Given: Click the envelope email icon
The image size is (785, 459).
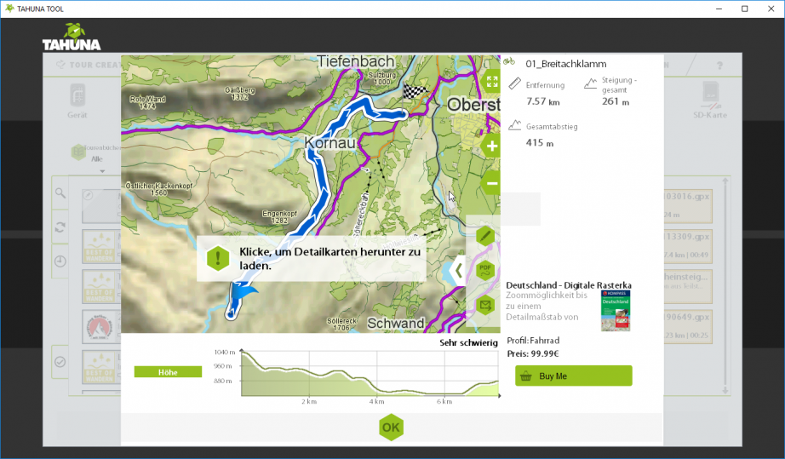Looking at the screenshot, I should (x=485, y=304).
